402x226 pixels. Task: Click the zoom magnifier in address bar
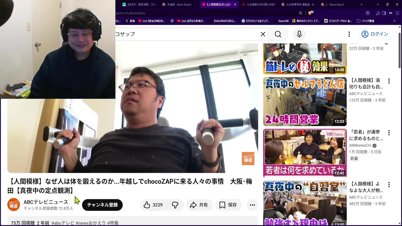[301, 13]
